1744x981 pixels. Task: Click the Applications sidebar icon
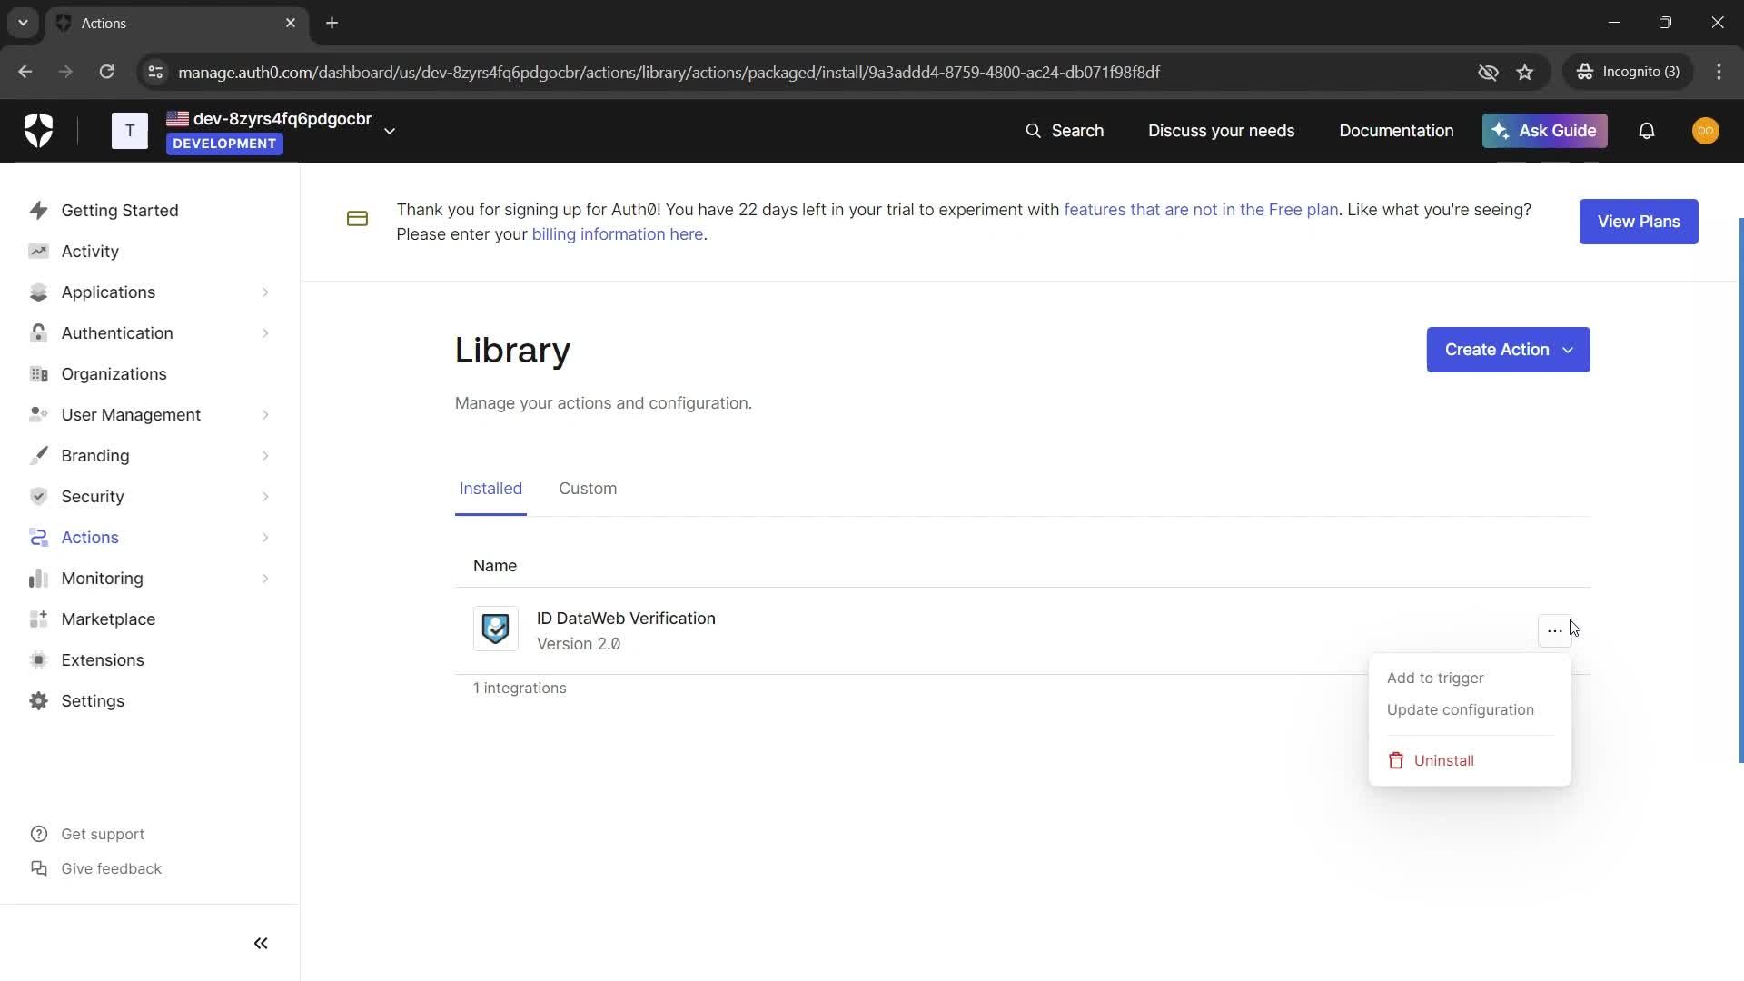pos(38,292)
